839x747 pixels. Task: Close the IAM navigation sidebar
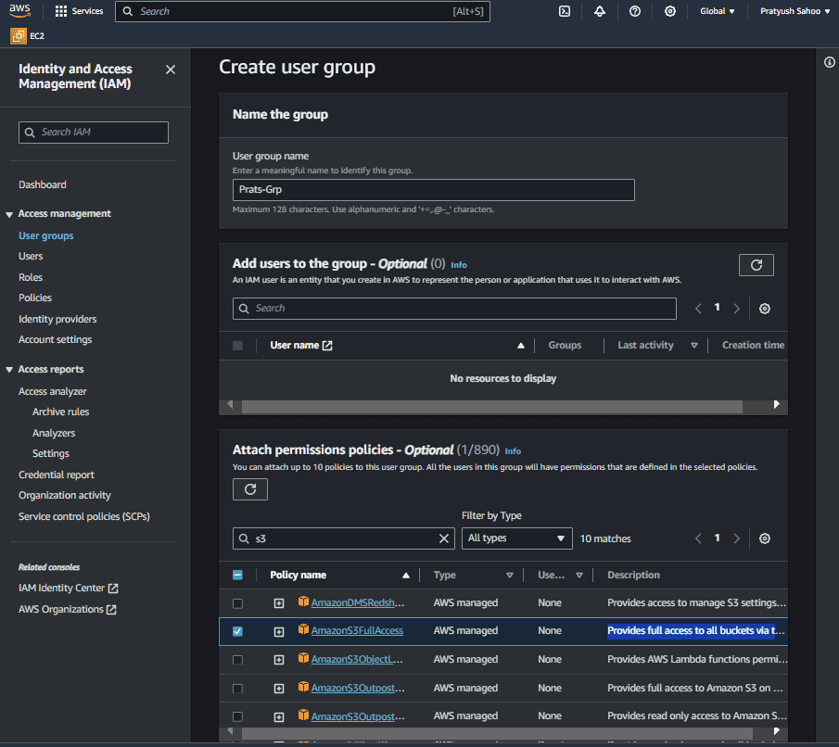click(171, 70)
